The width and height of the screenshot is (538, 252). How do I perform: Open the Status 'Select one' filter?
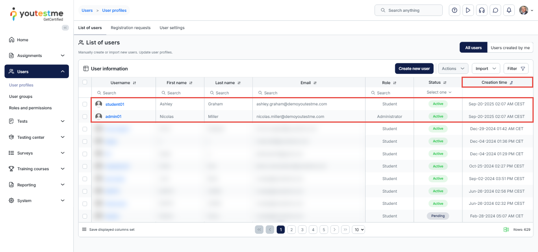click(439, 92)
